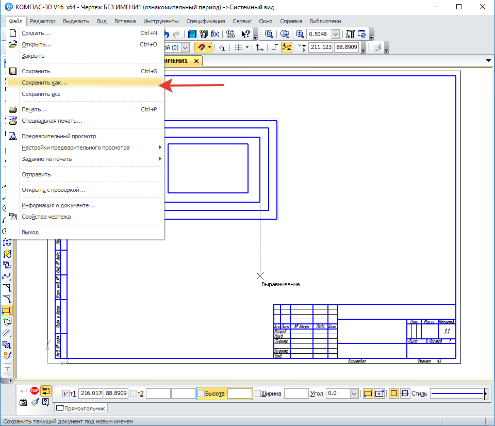Open the zoom scale 0.5048 dropdown
This screenshot has width=495, height=426.
point(336,34)
